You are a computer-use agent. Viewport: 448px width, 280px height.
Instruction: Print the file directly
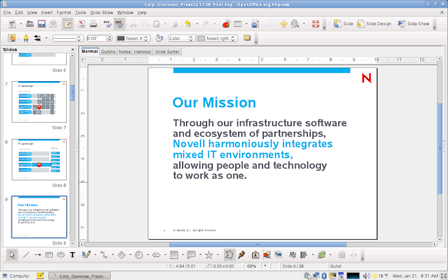click(x=94, y=24)
